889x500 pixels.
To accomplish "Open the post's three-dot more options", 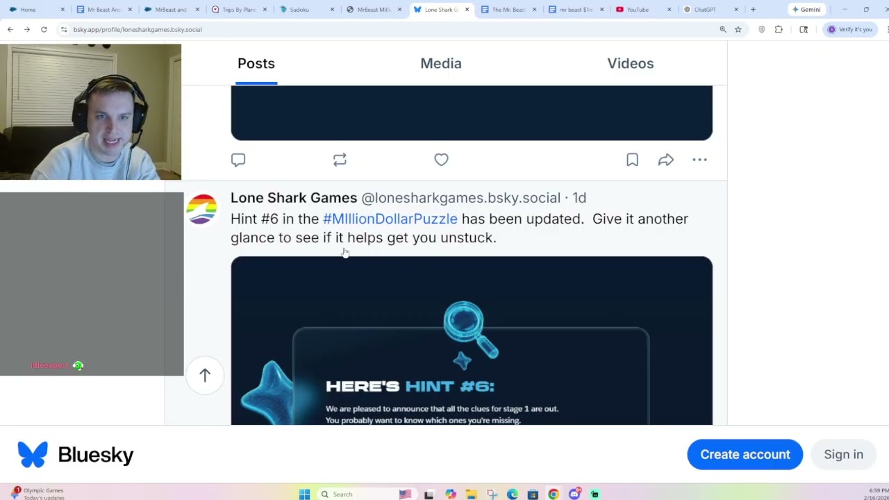I will tap(699, 160).
